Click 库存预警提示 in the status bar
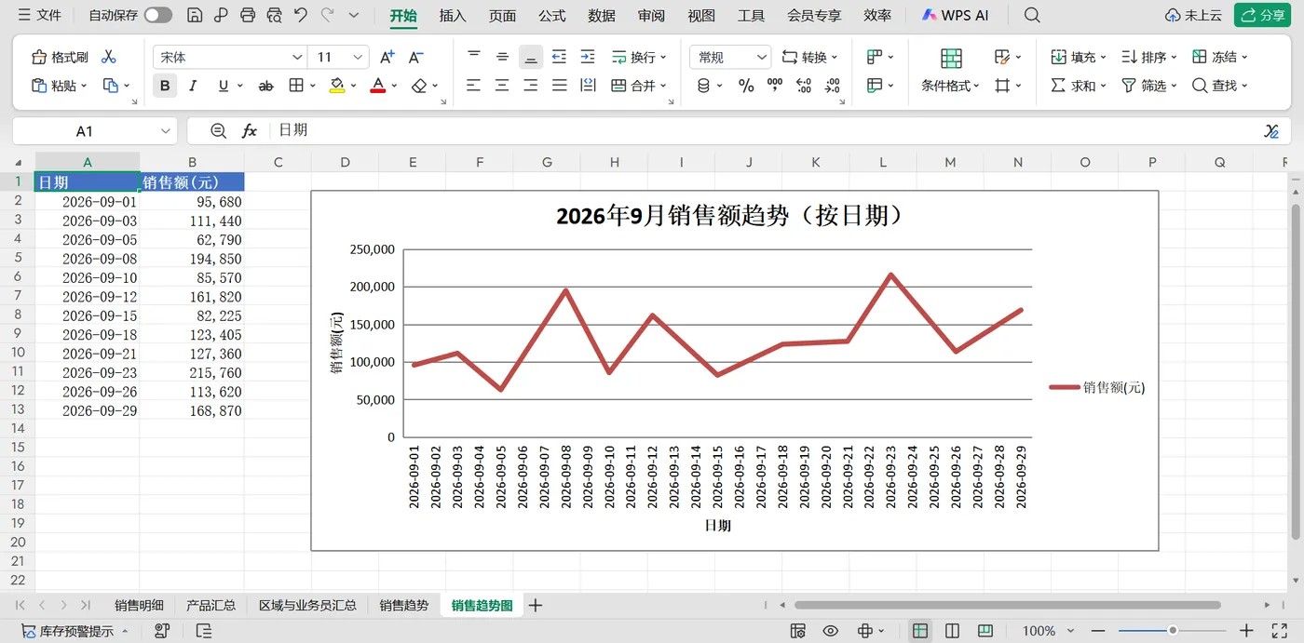 coord(75,631)
